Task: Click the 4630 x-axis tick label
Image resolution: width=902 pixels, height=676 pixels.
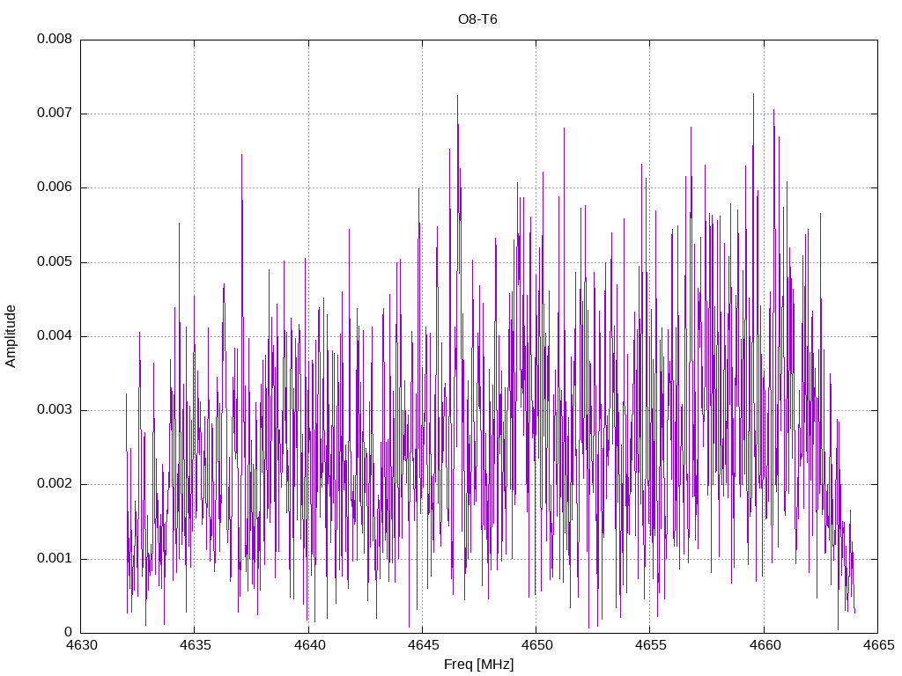Action: pos(82,645)
